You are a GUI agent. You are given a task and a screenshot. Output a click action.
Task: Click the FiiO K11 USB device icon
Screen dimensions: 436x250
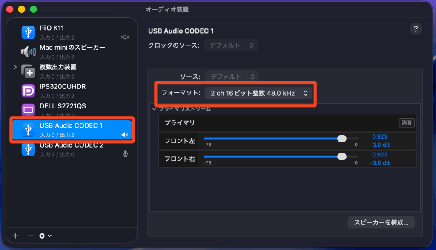click(28, 32)
